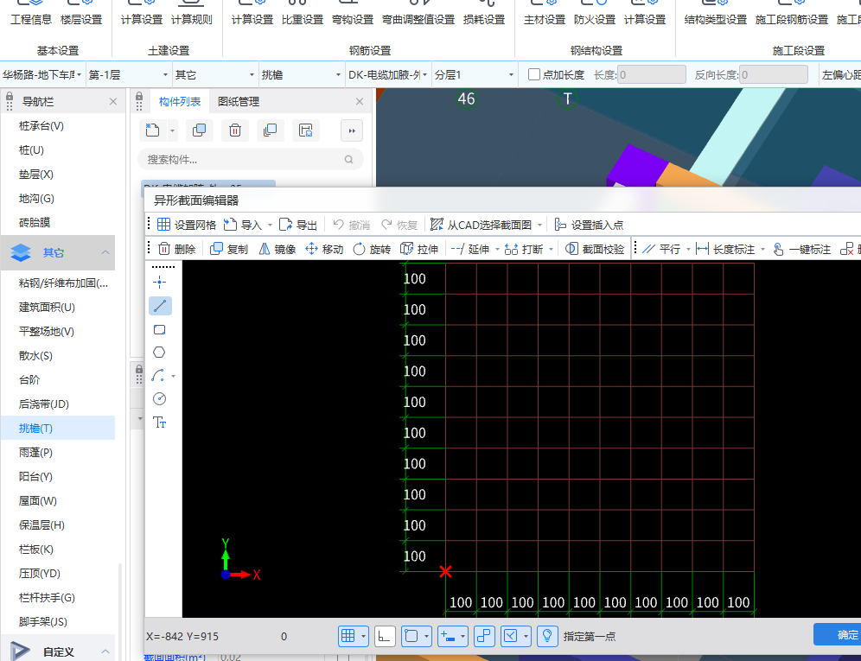861x661 pixels.
Task: Select the text annotation tool (Tт)
Action: point(159,423)
